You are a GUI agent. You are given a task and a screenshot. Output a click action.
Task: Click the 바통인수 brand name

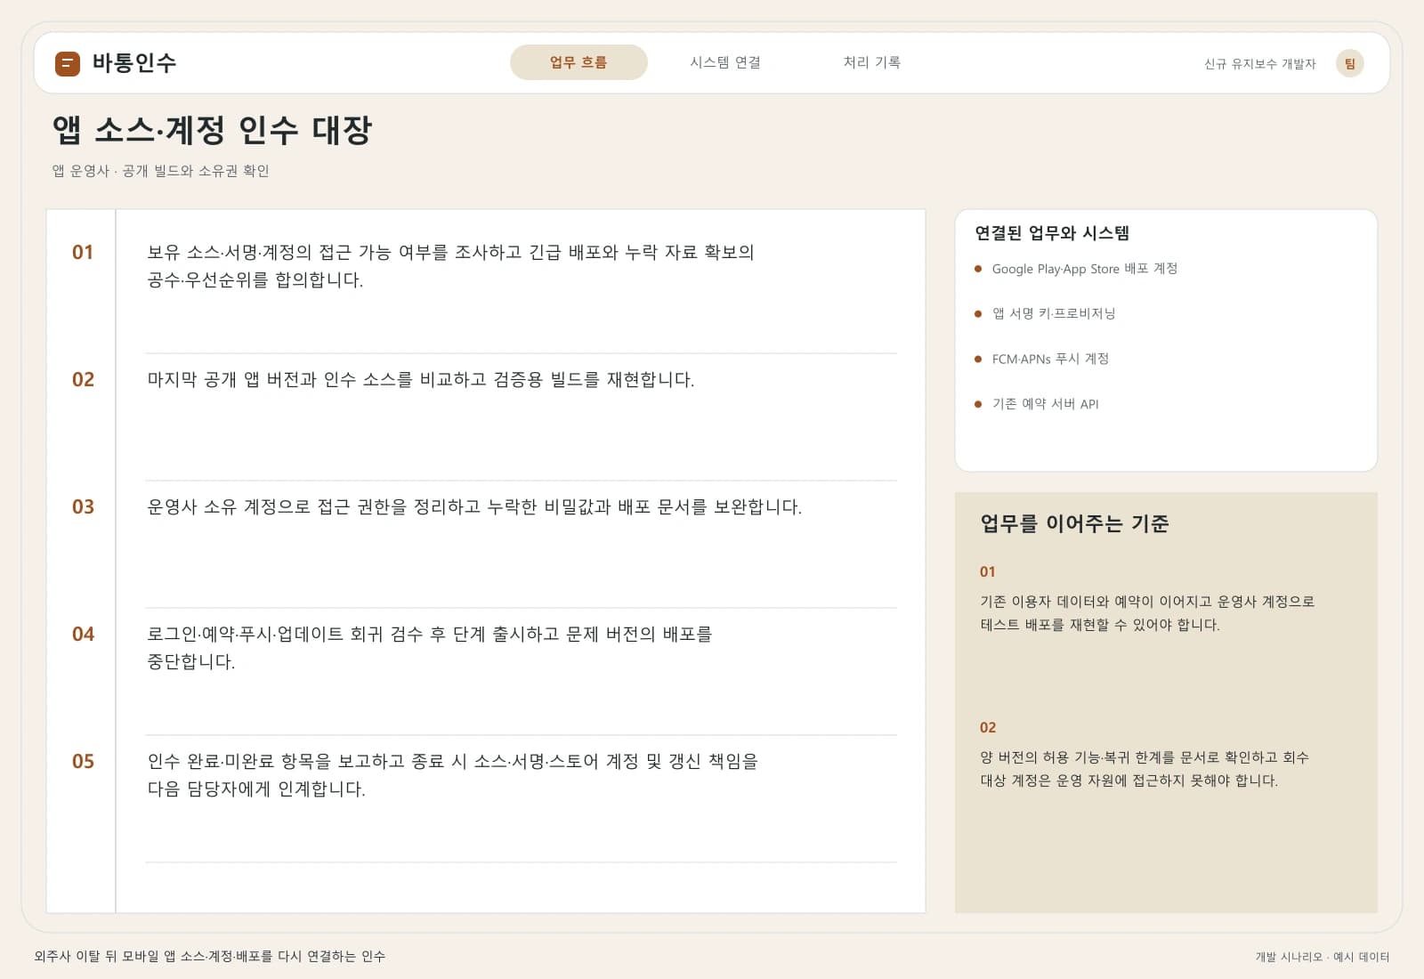tap(134, 63)
